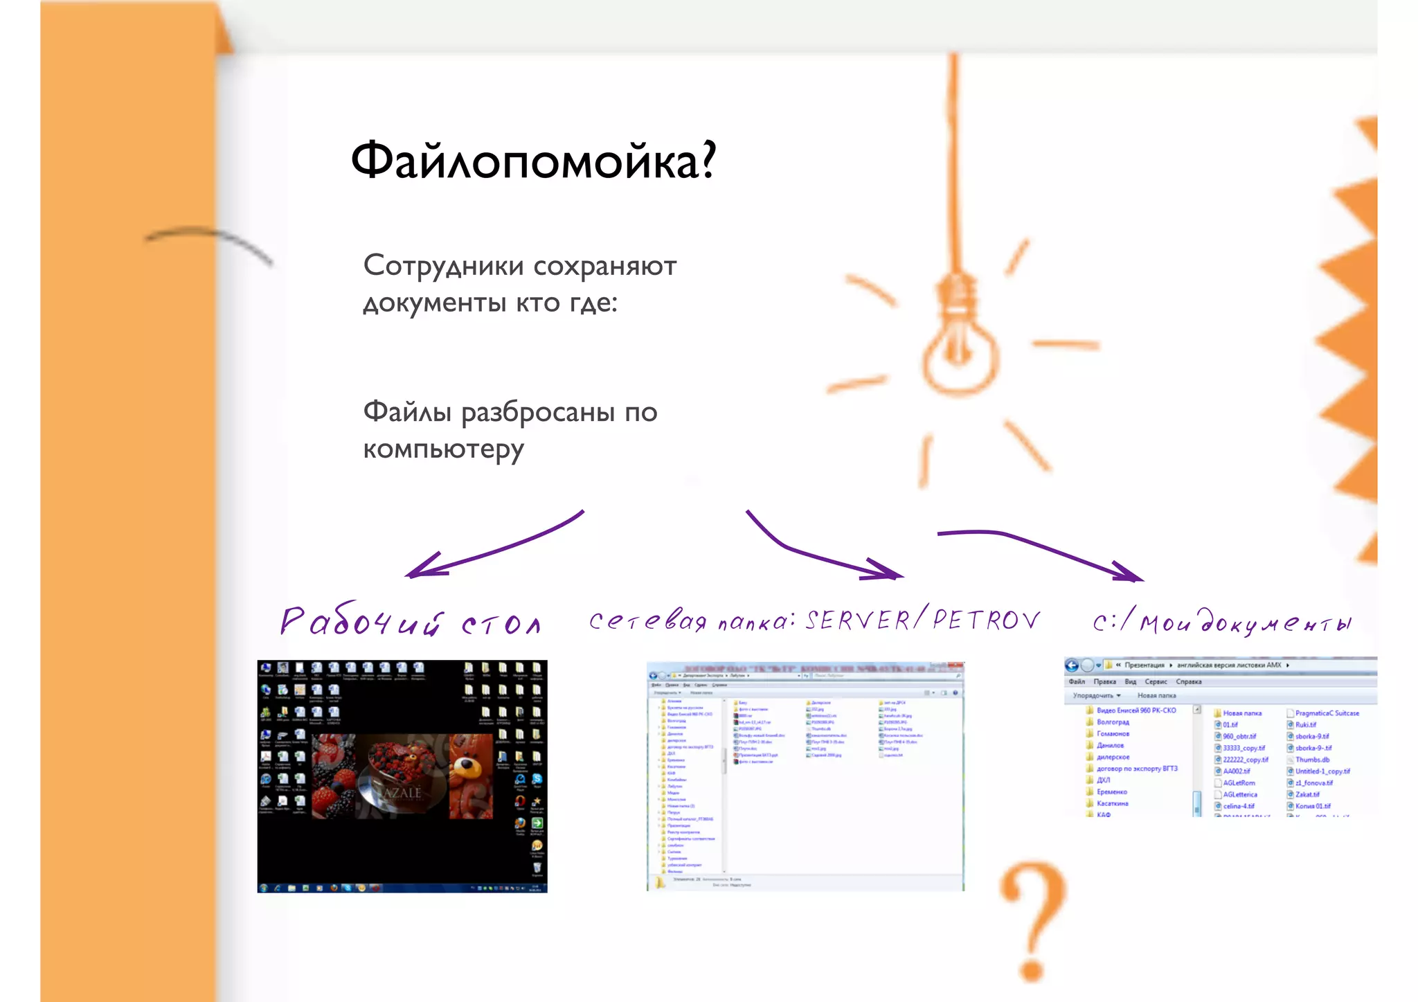This screenshot has height=1002, width=1418.
Task: Open the Упорядочить dropdown
Action: click(x=1096, y=695)
